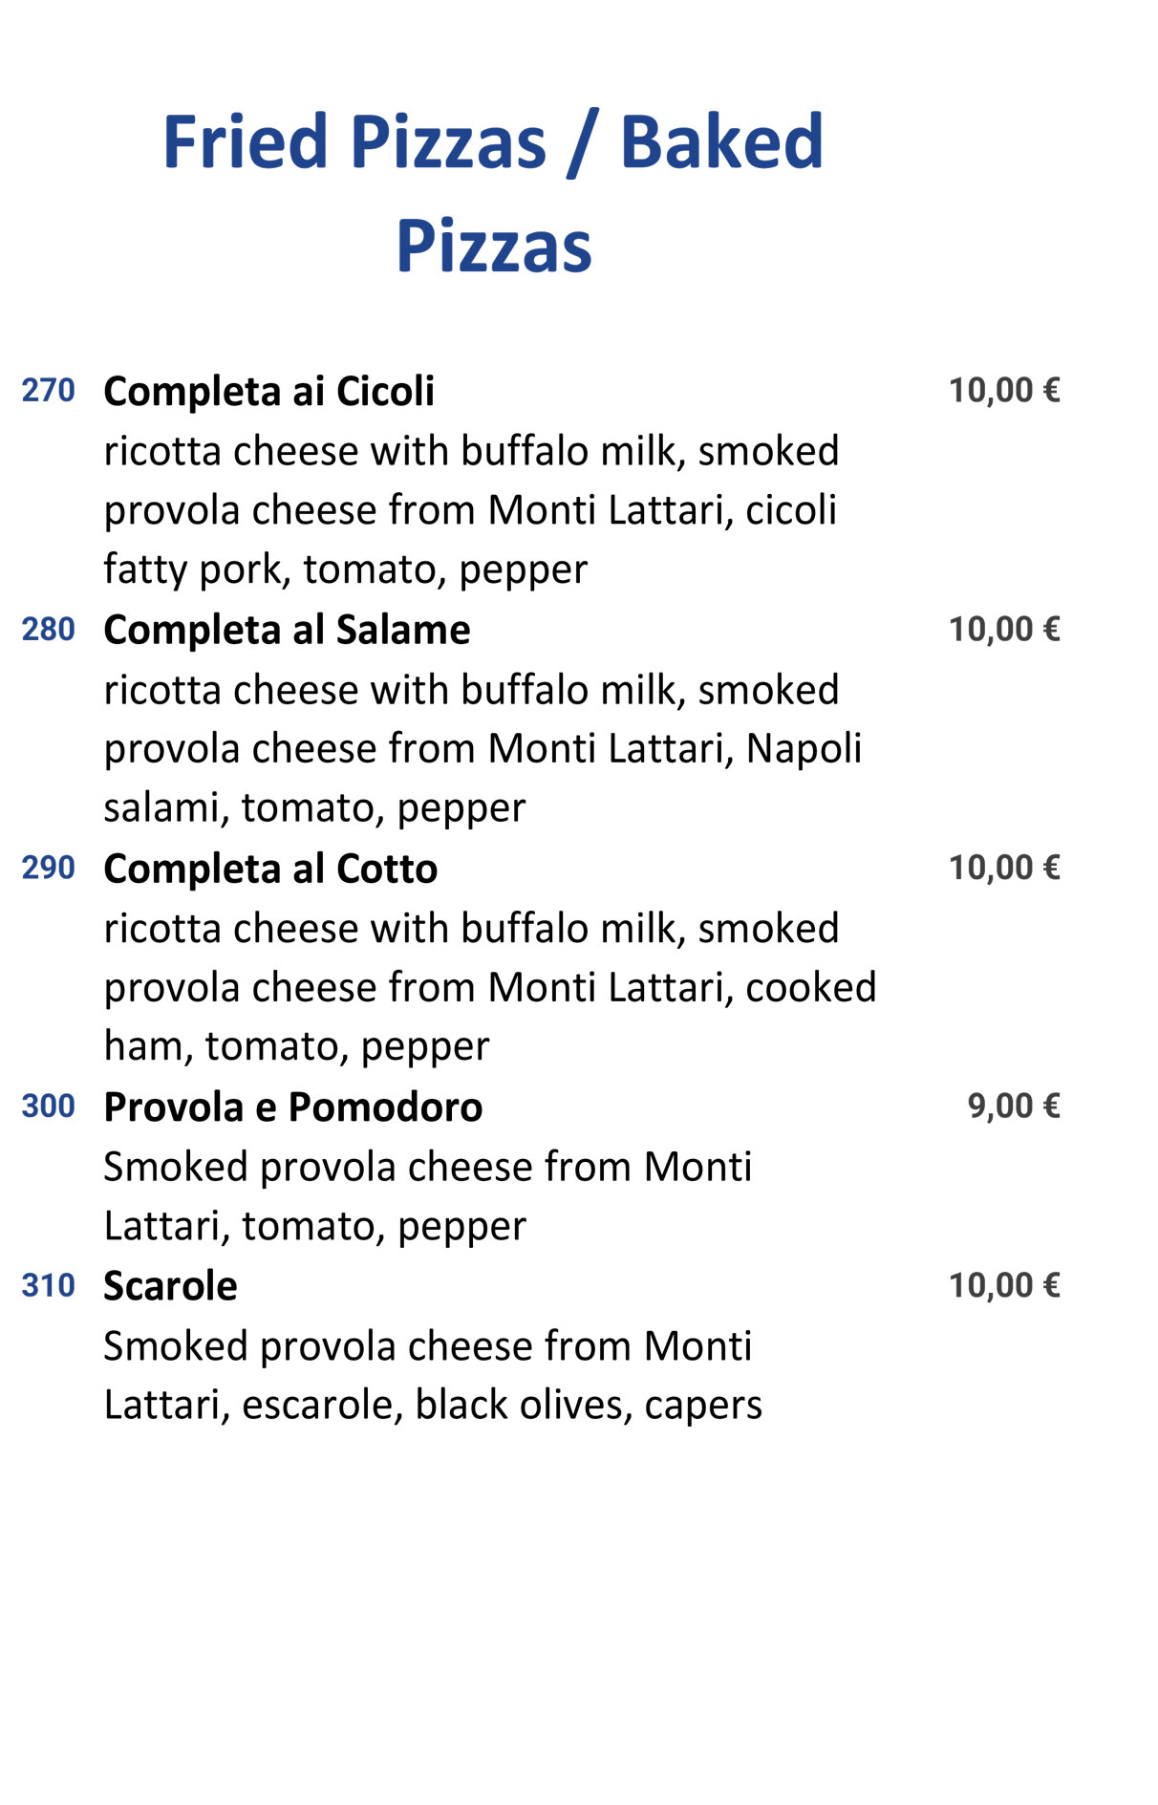Image resolution: width=1158 pixels, height=1805 pixels.
Task: Select the Scarole item name
Action: [x=170, y=1286]
